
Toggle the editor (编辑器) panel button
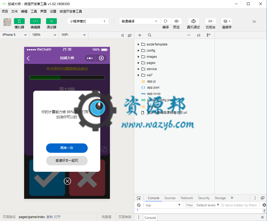(35, 21)
